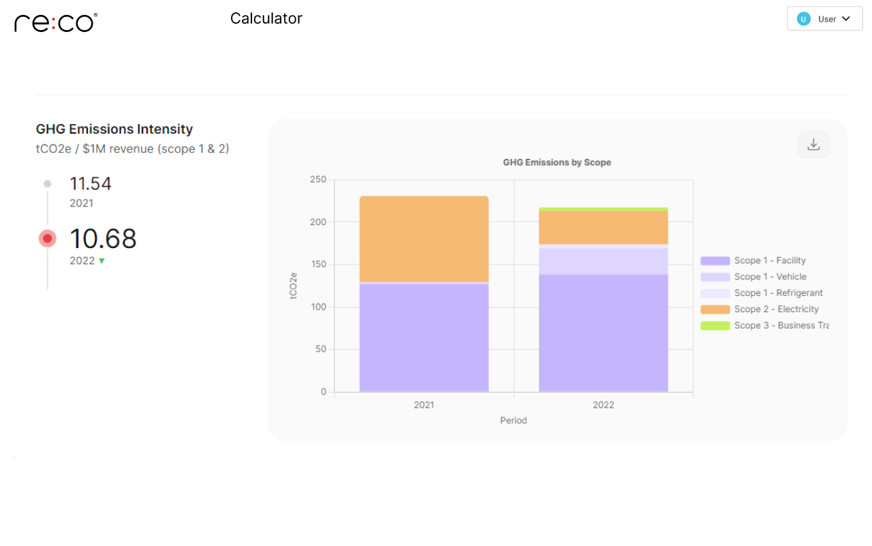Select the 2022 timeline marker dot
Image resolution: width=872 pixels, height=546 pixels.
click(x=47, y=239)
